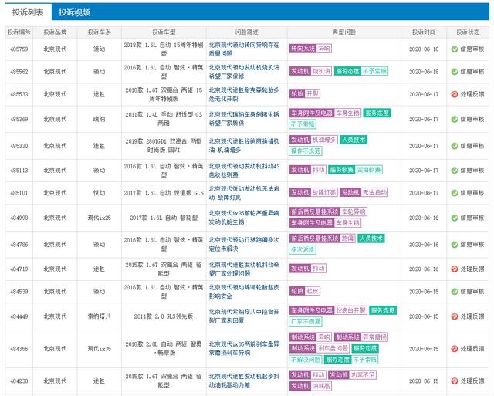The height and width of the screenshot is (396, 494).
Task: Click the 发动机 故障灯亮 tag
Action: point(313,192)
